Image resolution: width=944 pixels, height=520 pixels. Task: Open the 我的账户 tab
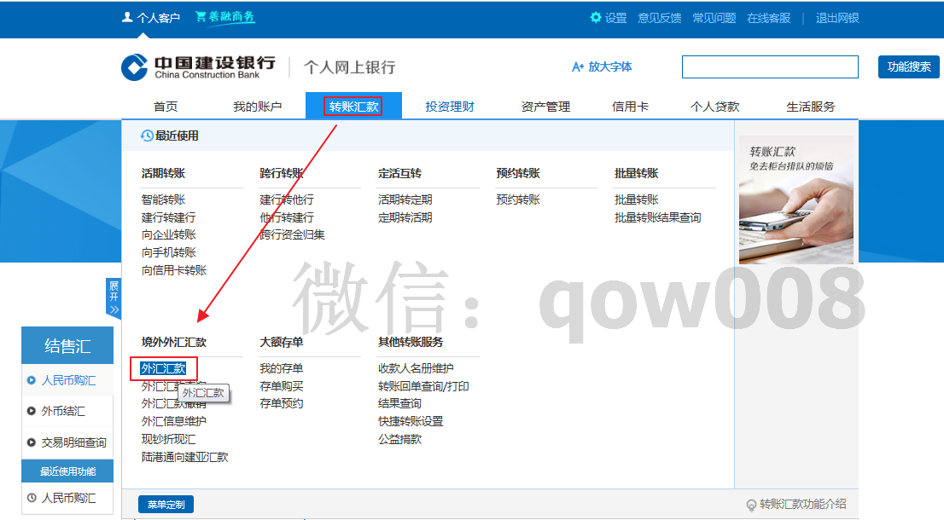pos(257,107)
